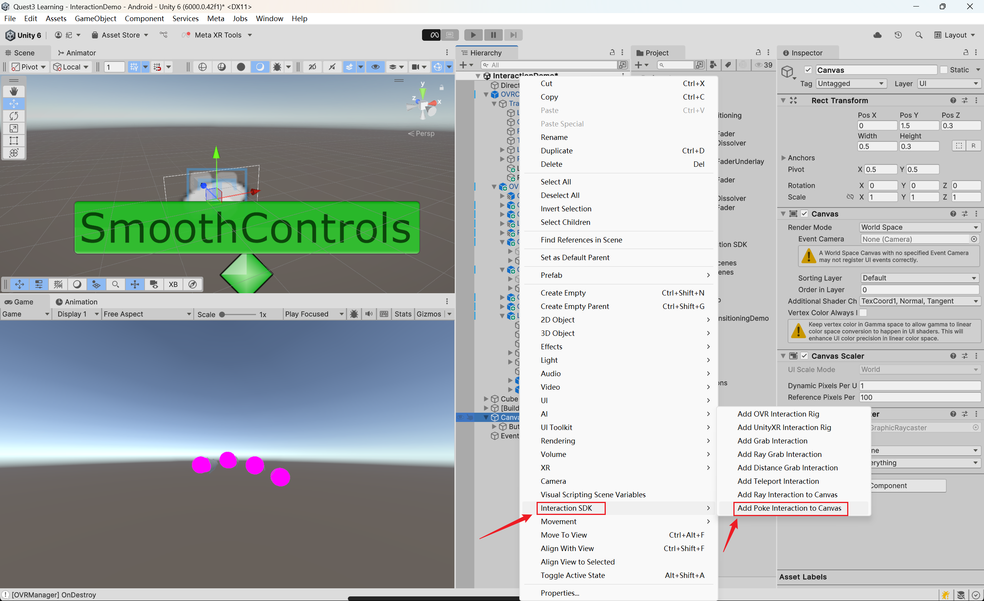
Task: Click the global search magnifier icon
Action: pyautogui.click(x=919, y=35)
